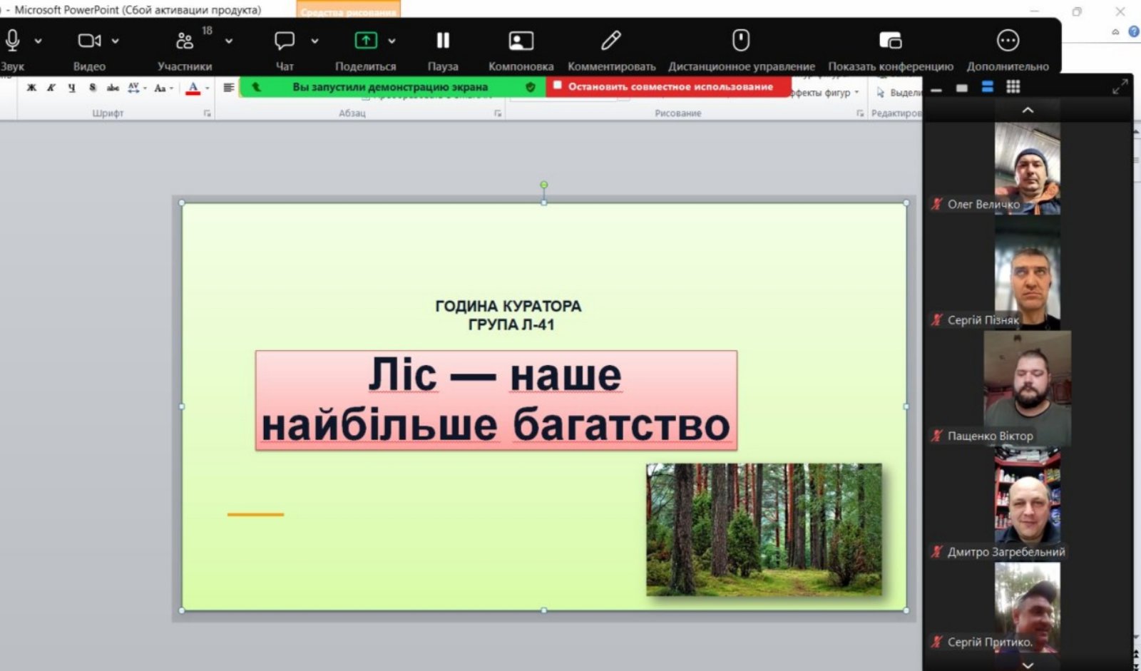Click PowerPoint help question mark icon
Image resolution: width=1141 pixels, height=671 pixels.
click(1134, 32)
